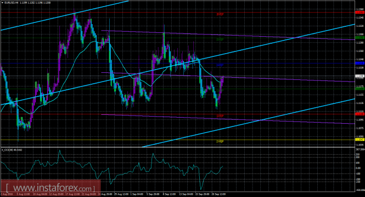The width and height of the screenshot is (365, 197).
Task: Click the top red 6/8P price tag
Action: click(x=360, y=12)
